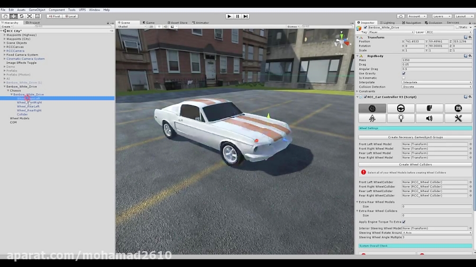Image resolution: width=476 pixels, height=267 pixels.
Task: Open stability settings warning-triangle icon
Action: [372, 118]
